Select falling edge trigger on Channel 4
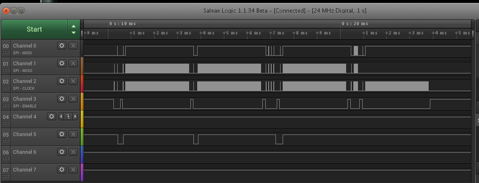Viewport: 479px width, 183px height. click(x=68, y=116)
